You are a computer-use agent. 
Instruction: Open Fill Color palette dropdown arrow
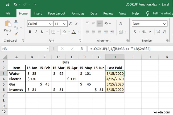69,32
